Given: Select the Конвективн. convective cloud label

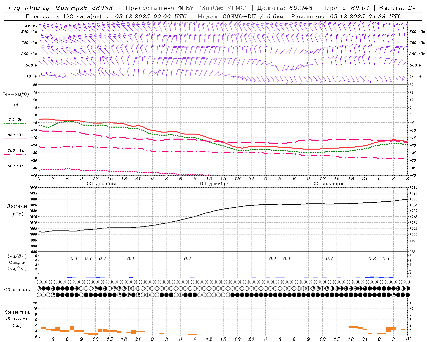Looking at the screenshot, I should tap(17, 312).
